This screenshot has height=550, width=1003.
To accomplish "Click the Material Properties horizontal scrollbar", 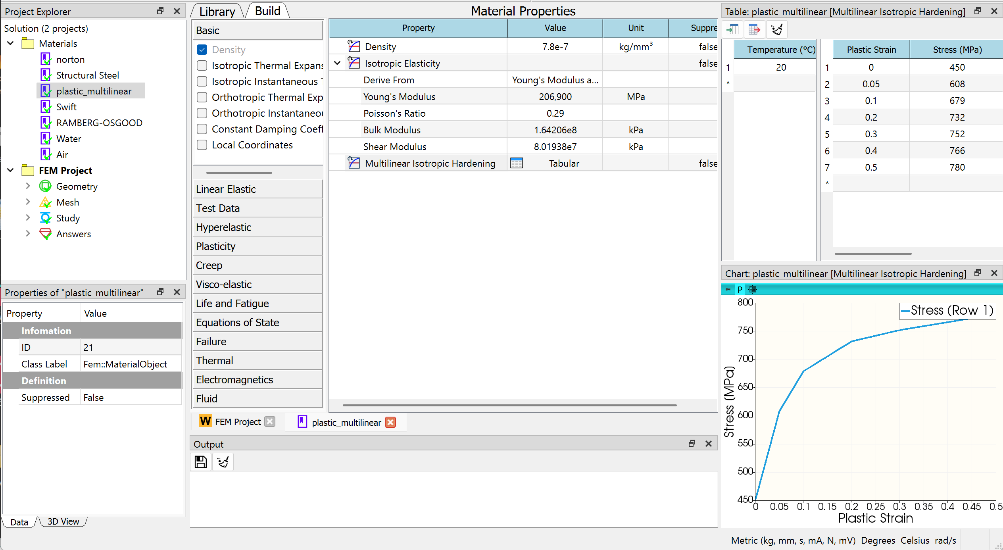I will click(509, 405).
